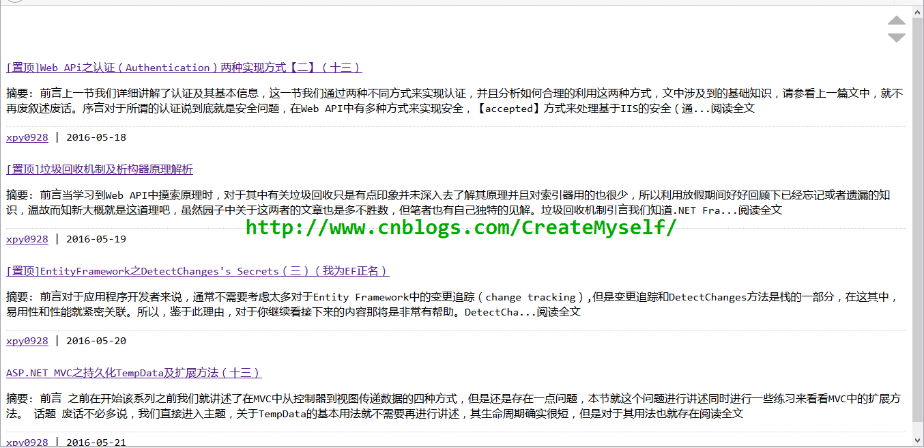Click the 2016-05-18 post date
This screenshot has height=448, width=924.
tap(96, 137)
